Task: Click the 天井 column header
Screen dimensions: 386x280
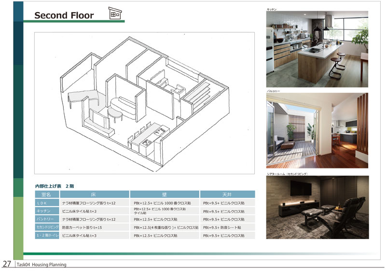Action: [228, 194]
